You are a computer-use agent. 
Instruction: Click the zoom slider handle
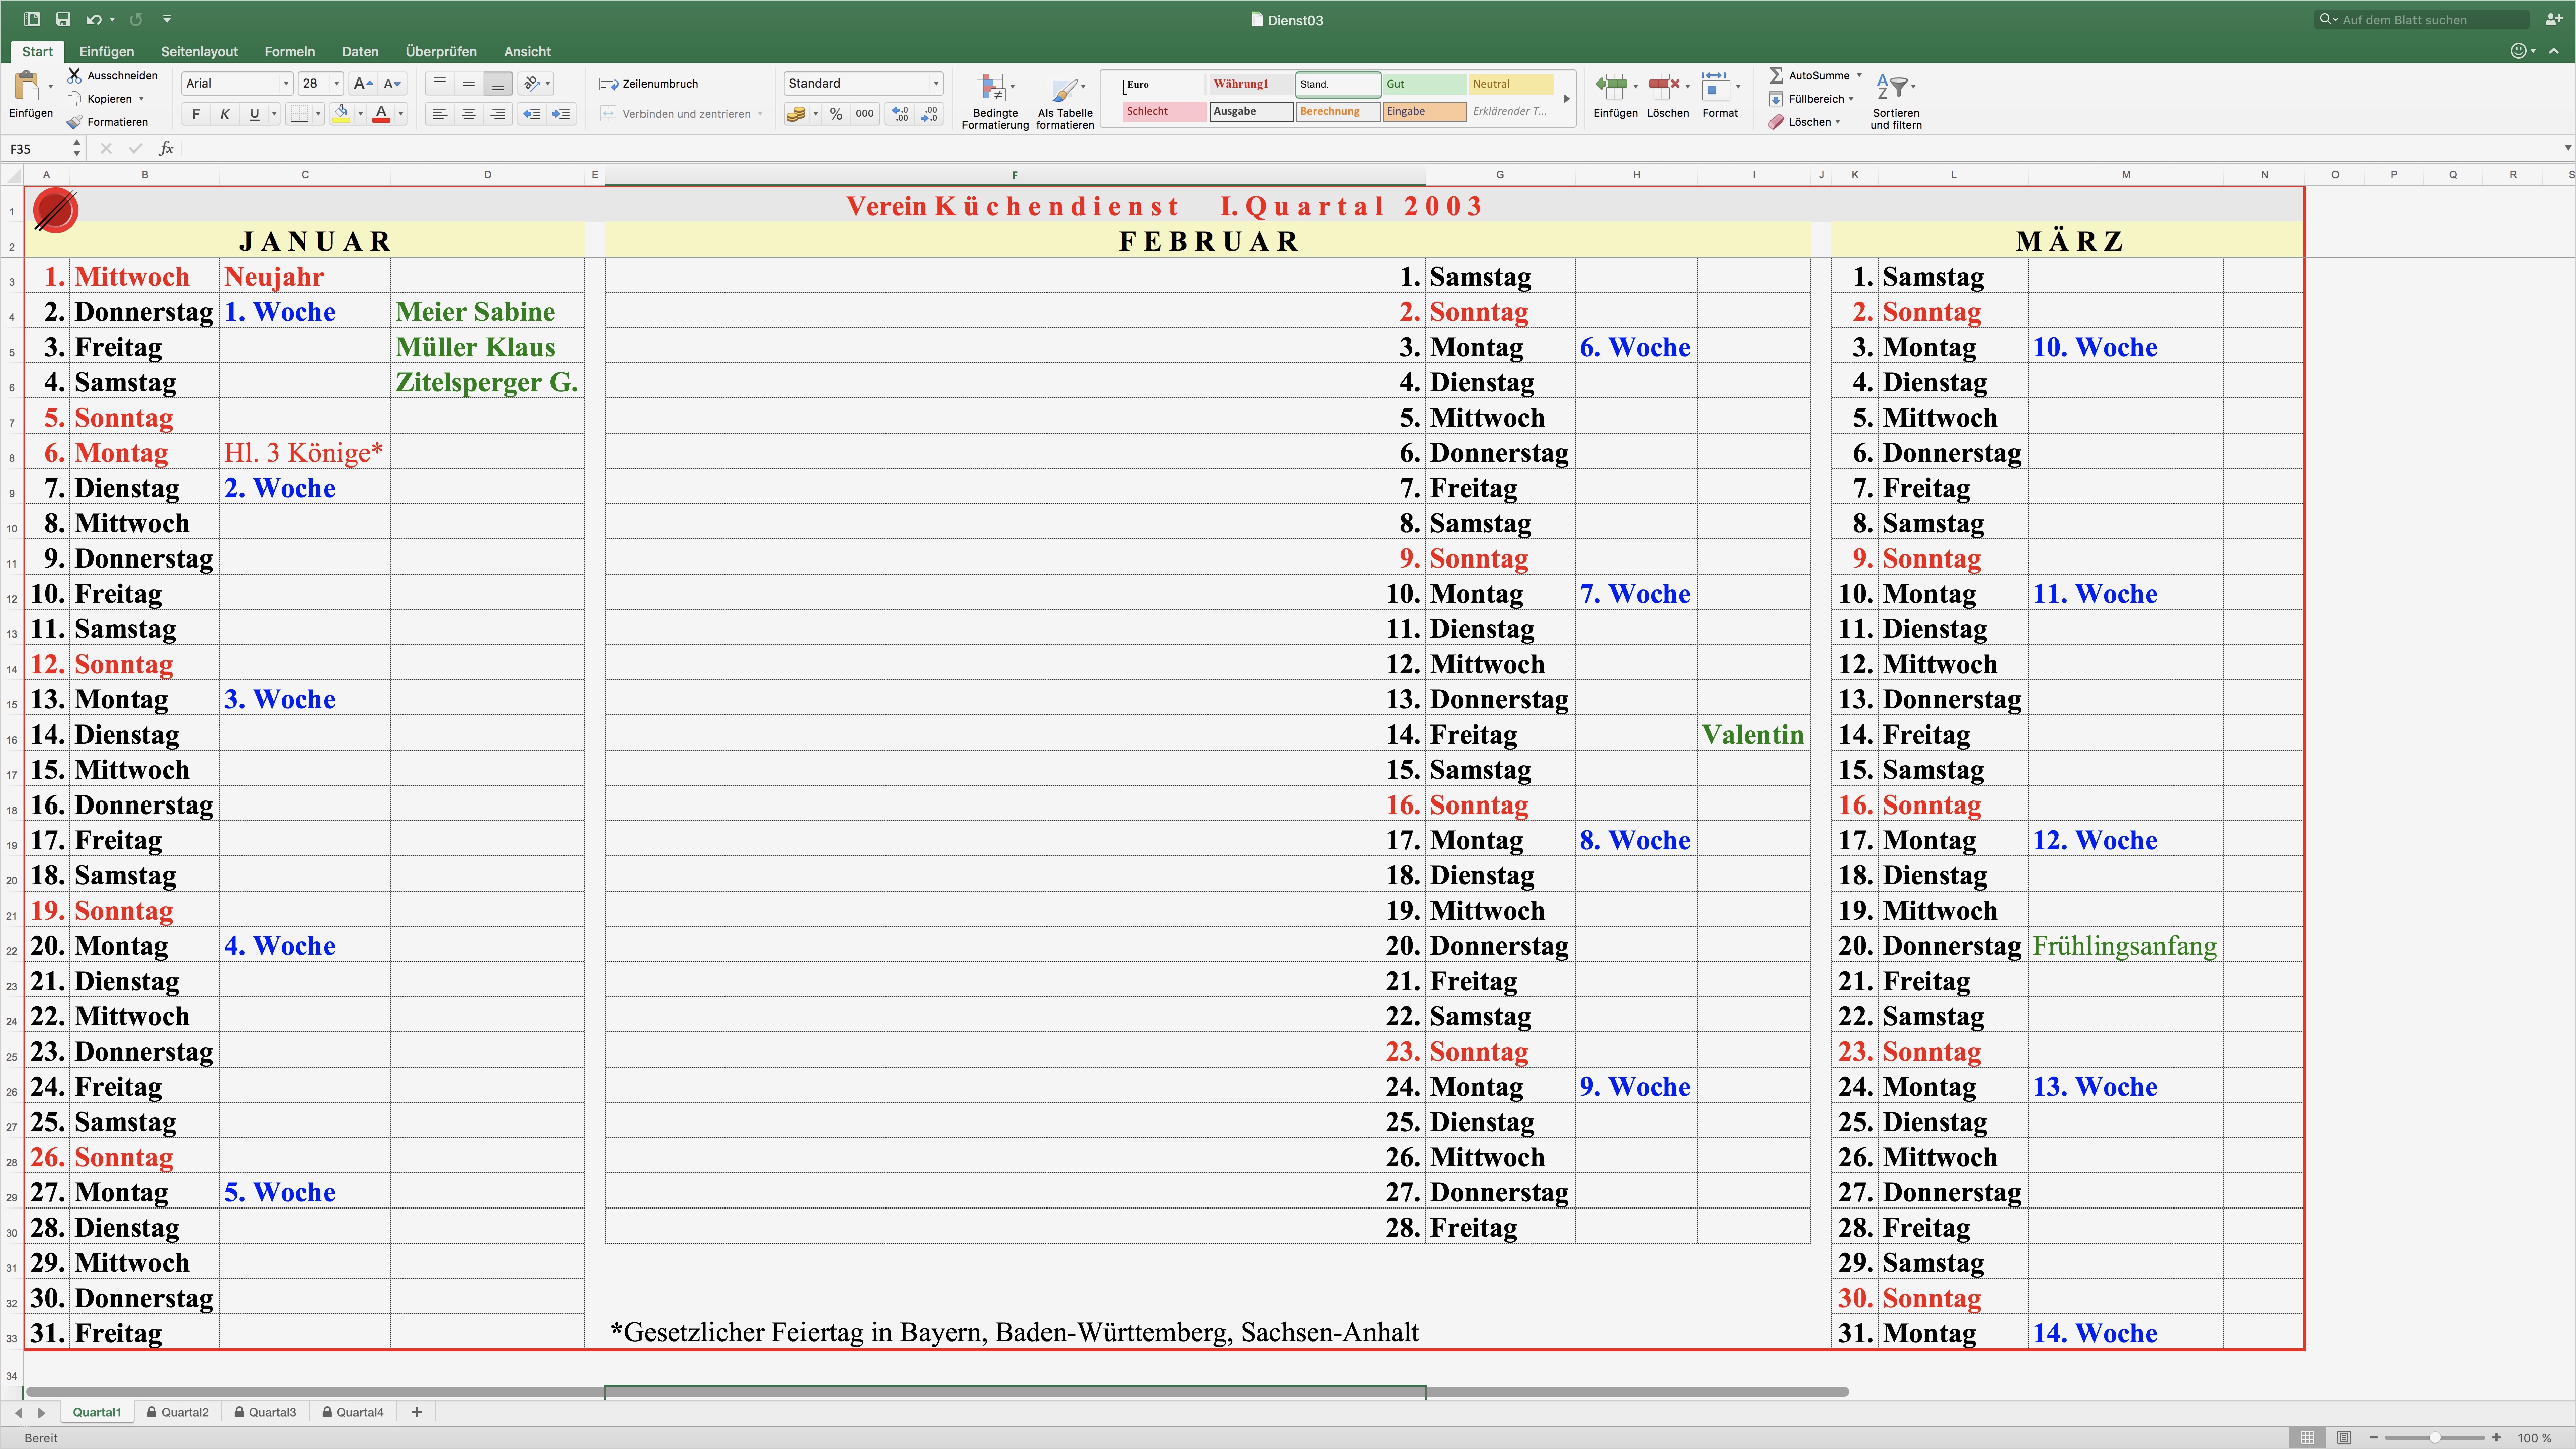2435,1438
